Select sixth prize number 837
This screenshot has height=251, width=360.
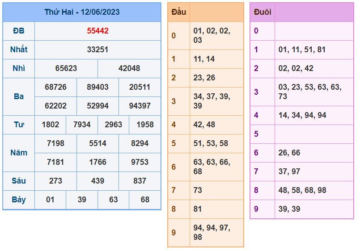click(140, 181)
